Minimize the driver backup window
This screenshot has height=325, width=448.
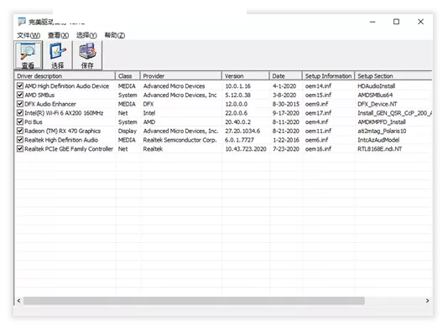[372, 22]
